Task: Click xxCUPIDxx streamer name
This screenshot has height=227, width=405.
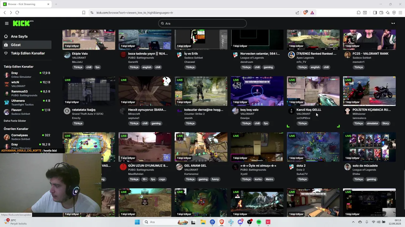Action: pyautogui.click(x=303, y=118)
